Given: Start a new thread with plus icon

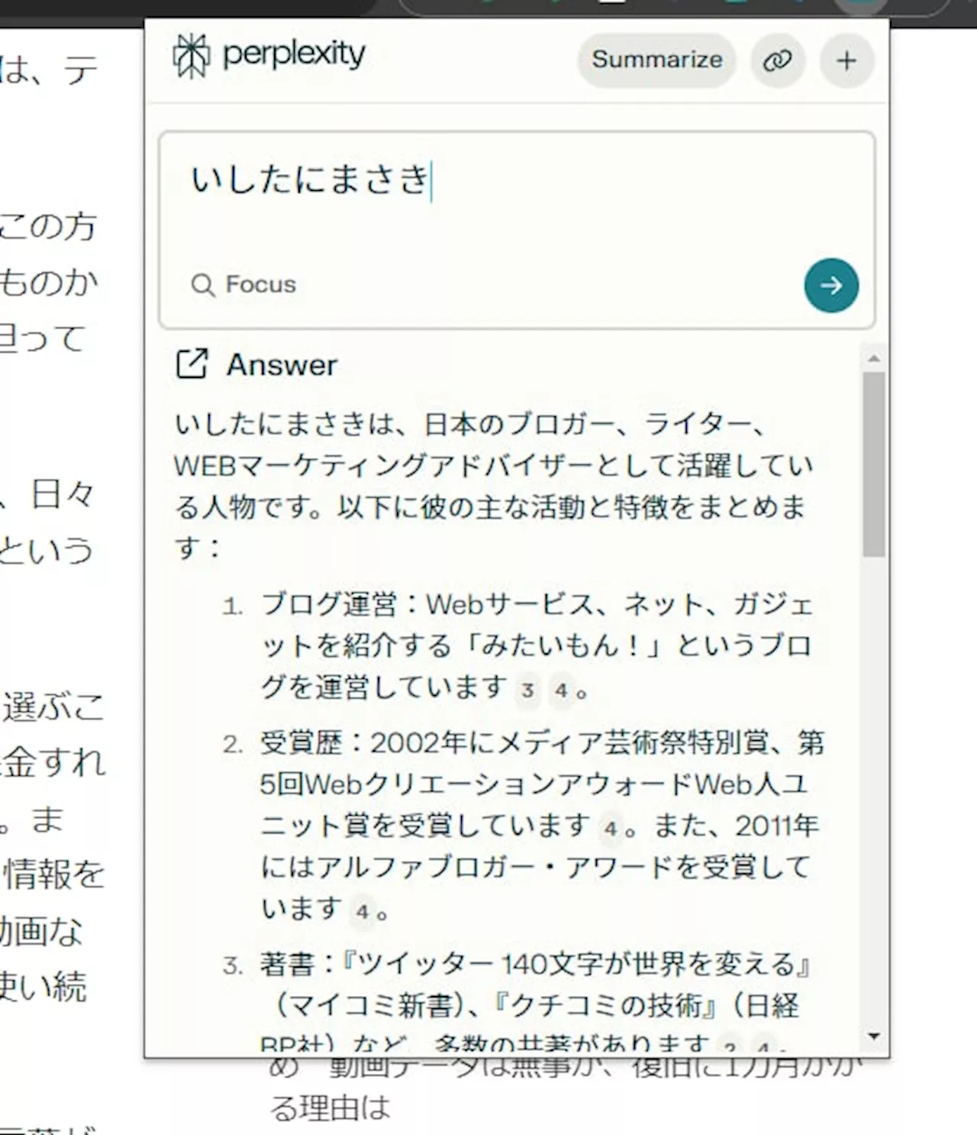Looking at the screenshot, I should click(x=846, y=60).
